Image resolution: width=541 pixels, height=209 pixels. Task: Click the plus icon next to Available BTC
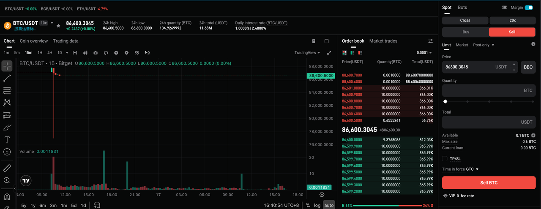pos(533,136)
